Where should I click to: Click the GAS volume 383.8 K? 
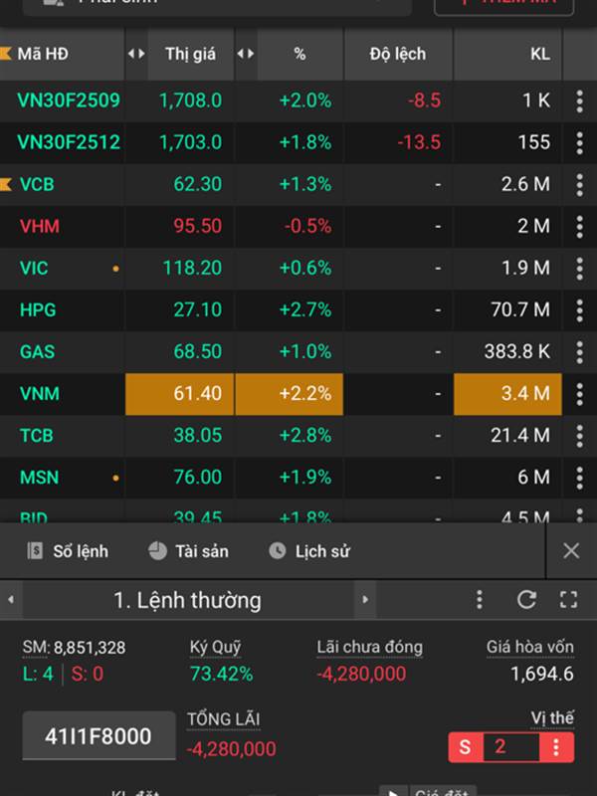click(x=516, y=352)
